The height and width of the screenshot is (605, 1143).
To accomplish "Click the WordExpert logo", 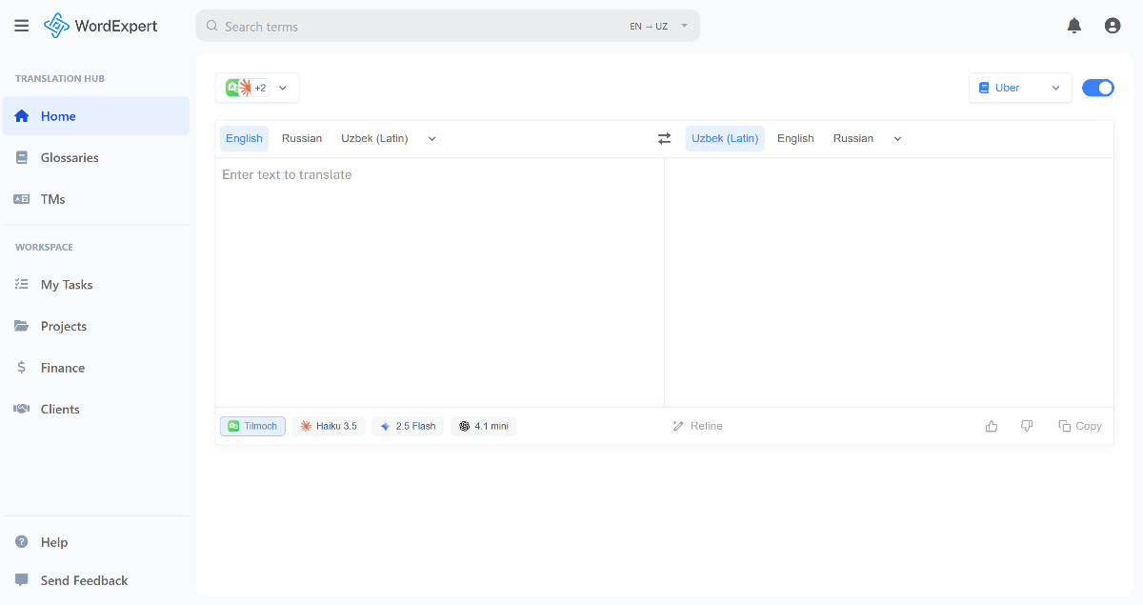I will [x=100, y=26].
